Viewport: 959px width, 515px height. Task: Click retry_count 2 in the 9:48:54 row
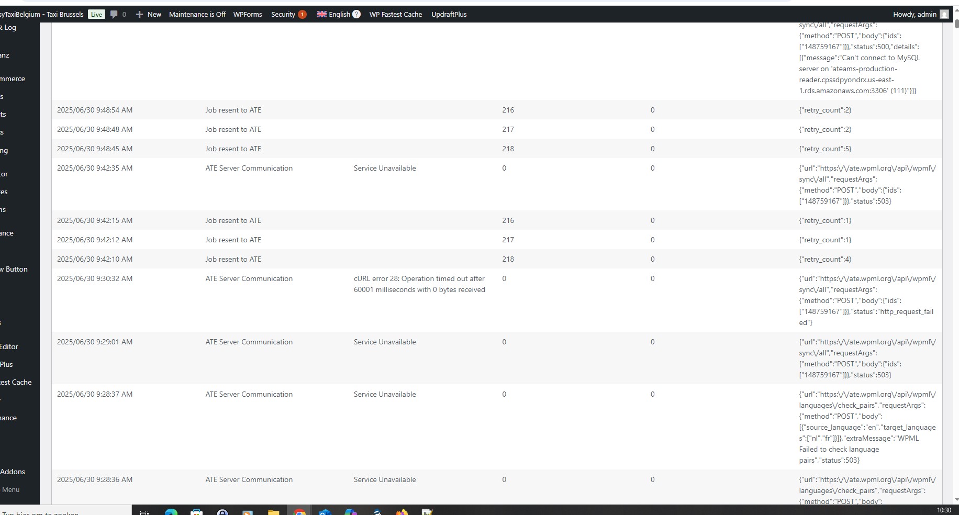click(x=825, y=110)
